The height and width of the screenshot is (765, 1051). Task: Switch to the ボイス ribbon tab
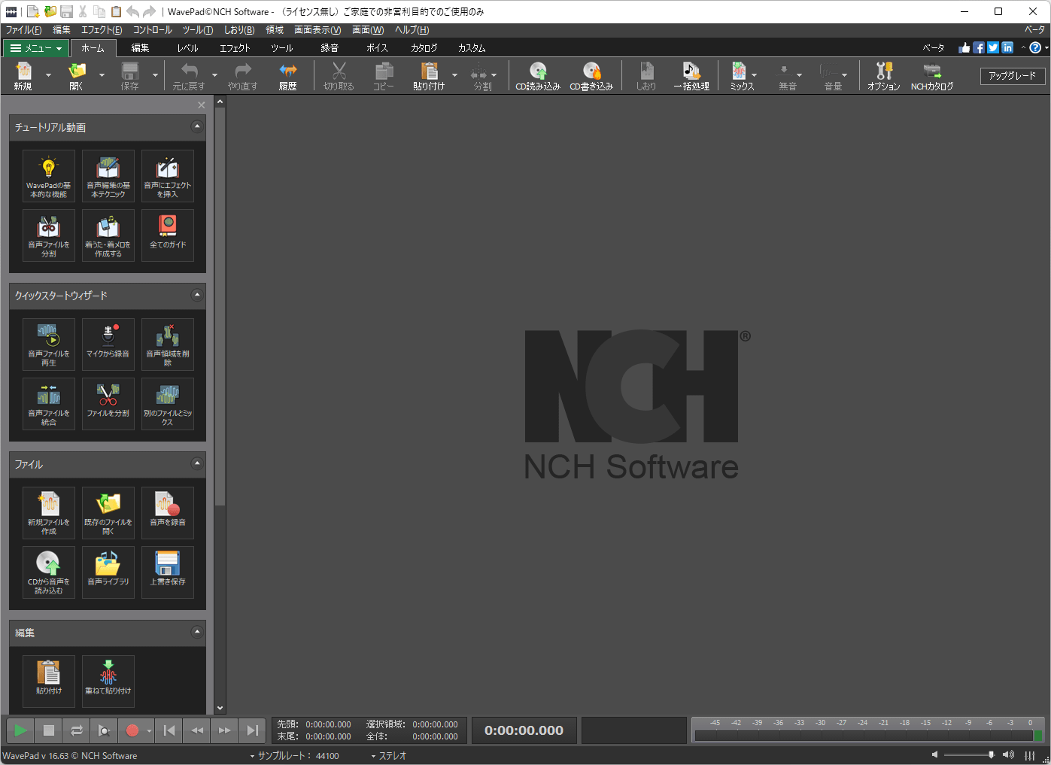pos(377,48)
